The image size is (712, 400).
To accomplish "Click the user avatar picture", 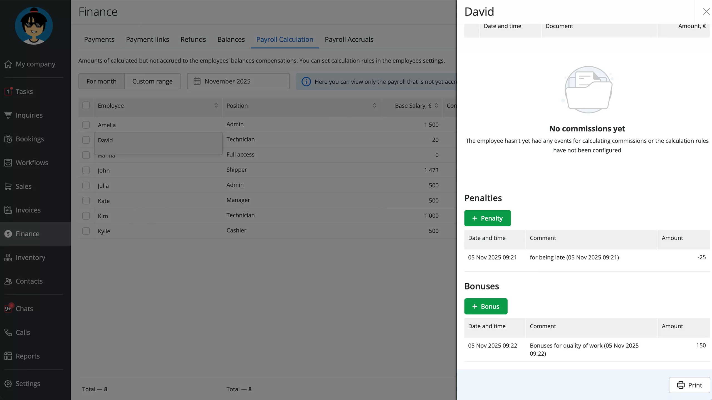I will (34, 26).
